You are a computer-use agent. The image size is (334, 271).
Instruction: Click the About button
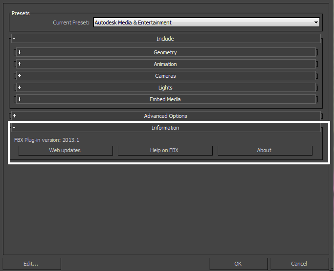[265, 150]
